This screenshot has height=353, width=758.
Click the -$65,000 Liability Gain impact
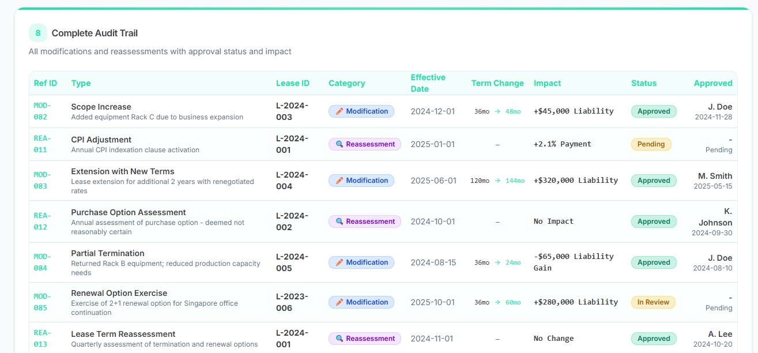tap(574, 262)
